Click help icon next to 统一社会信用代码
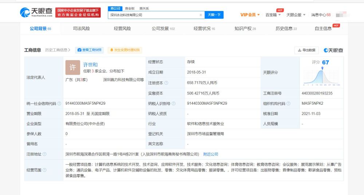This screenshot has width=364, height=195. [x=59, y=104]
